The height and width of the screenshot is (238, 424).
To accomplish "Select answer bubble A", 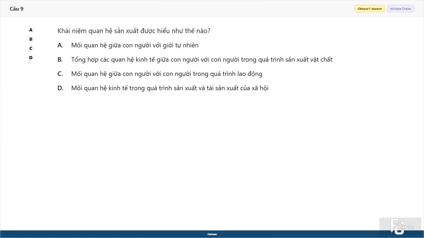I will point(31,30).
